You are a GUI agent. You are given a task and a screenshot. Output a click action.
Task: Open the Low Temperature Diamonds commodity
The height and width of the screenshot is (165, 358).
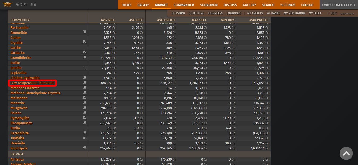[32, 83]
